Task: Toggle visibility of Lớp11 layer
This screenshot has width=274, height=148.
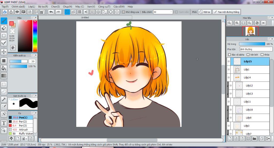Action: click(229, 102)
